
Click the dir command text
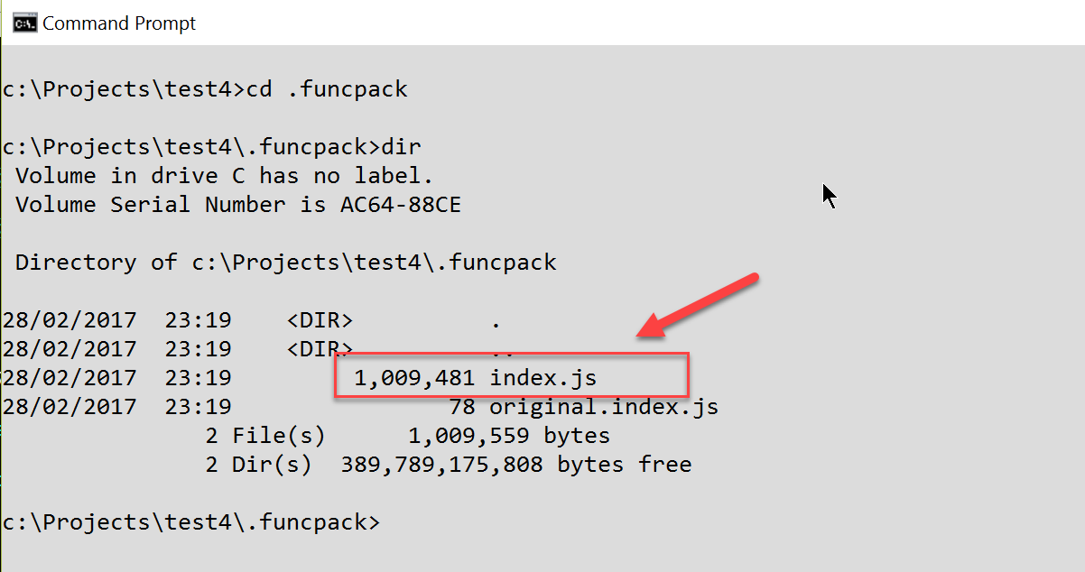tap(402, 147)
